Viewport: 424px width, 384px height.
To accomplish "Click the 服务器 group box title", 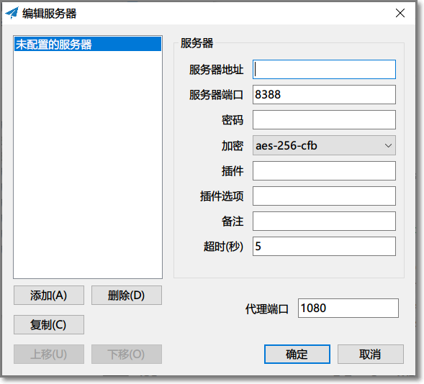I will 197,43.
